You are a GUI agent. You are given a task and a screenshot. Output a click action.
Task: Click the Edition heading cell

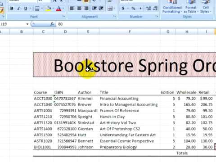(168, 92)
